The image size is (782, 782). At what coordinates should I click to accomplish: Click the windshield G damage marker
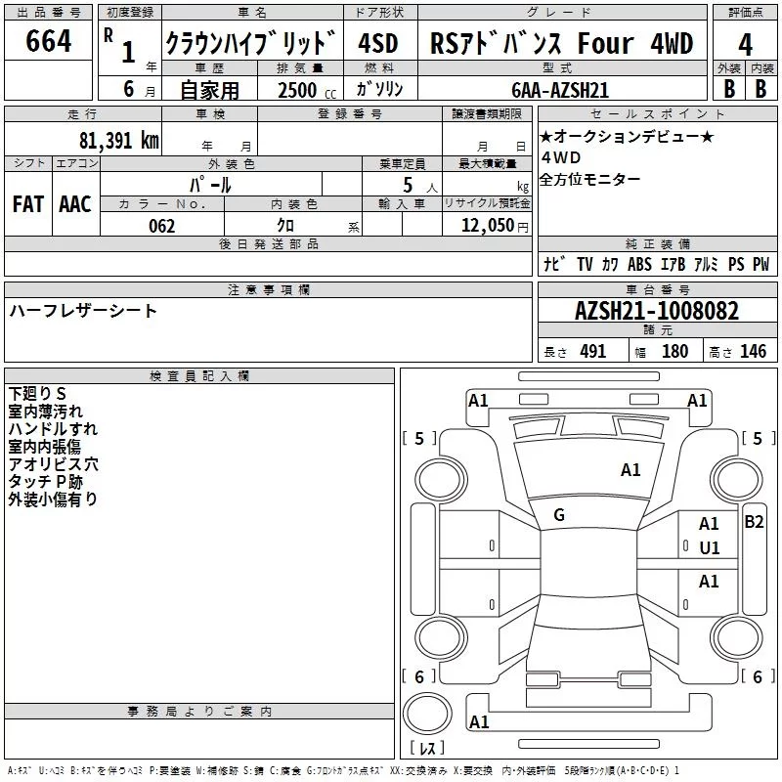point(559,515)
